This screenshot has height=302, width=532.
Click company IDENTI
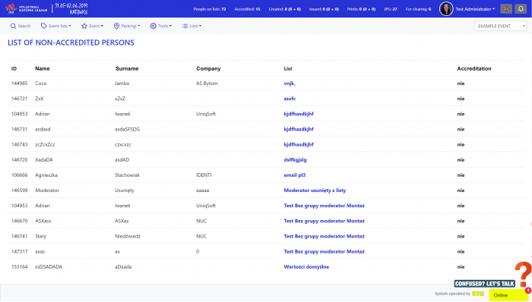[x=204, y=175]
